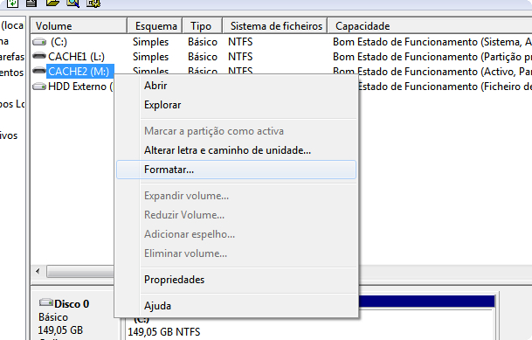Click 149,05 GB under Disco 0

tap(60, 330)
